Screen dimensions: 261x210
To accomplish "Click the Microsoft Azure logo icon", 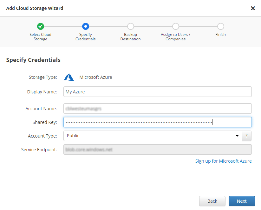I will tap(69, 77).
